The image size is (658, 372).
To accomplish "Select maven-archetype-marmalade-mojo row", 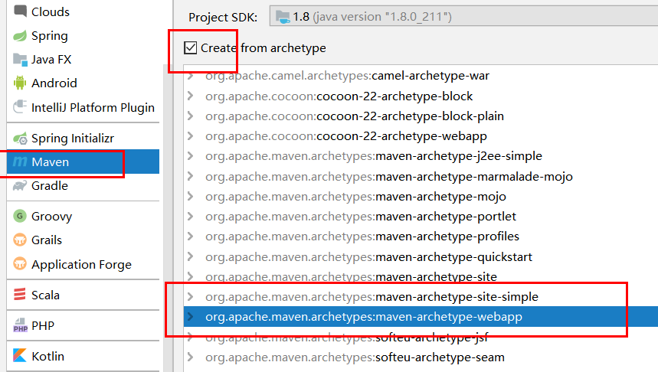I will (x=421, y=176).
